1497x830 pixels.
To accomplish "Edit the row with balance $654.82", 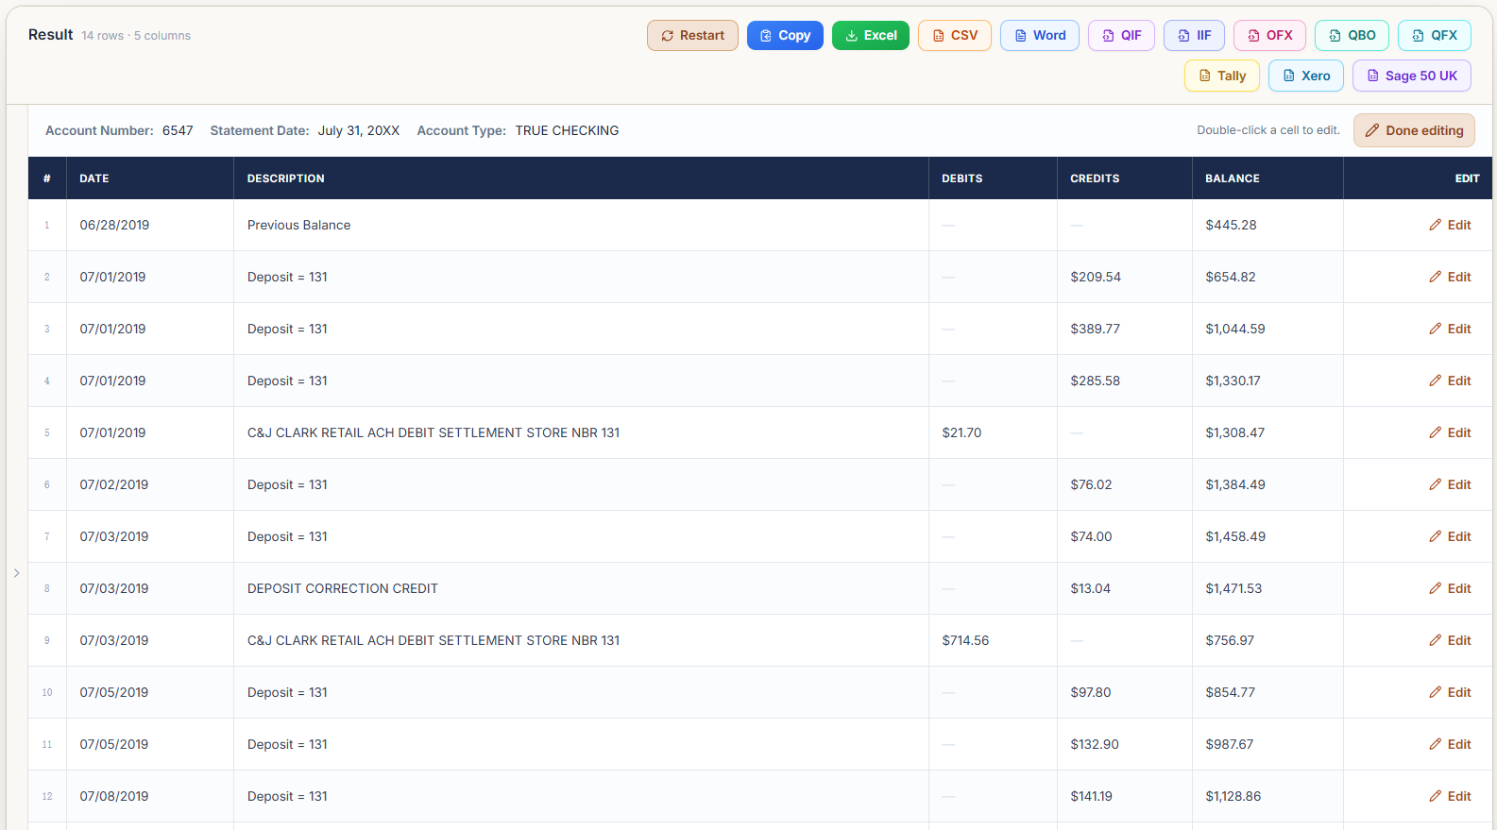I will click(1450, 278).
